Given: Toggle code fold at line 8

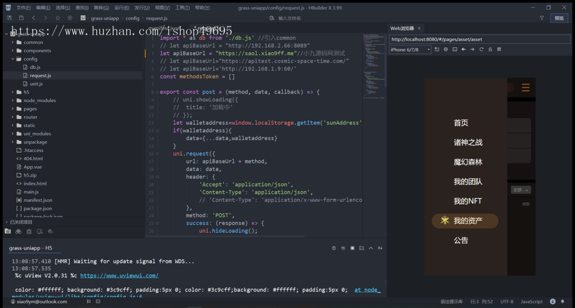Looking at the screenshot, I should 157,92.
